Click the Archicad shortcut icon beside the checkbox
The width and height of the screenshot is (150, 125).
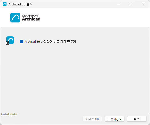10,40
